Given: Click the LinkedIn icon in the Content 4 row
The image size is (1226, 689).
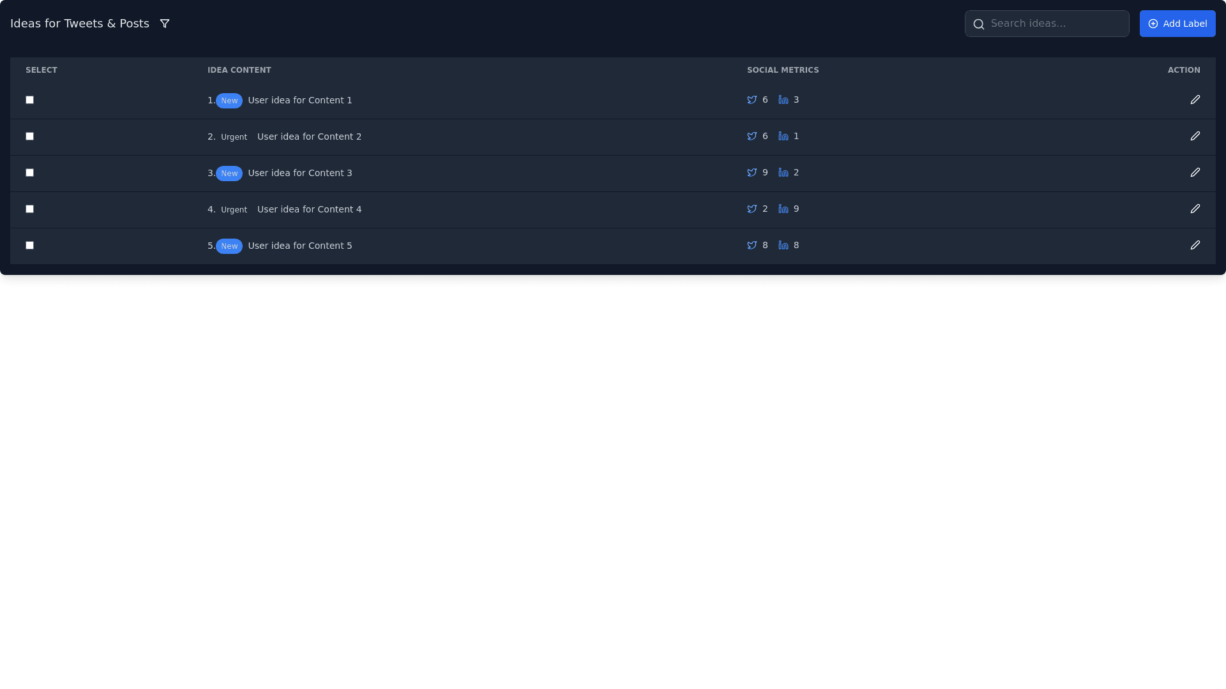Looking at the screenshot, I should (783, 209).
